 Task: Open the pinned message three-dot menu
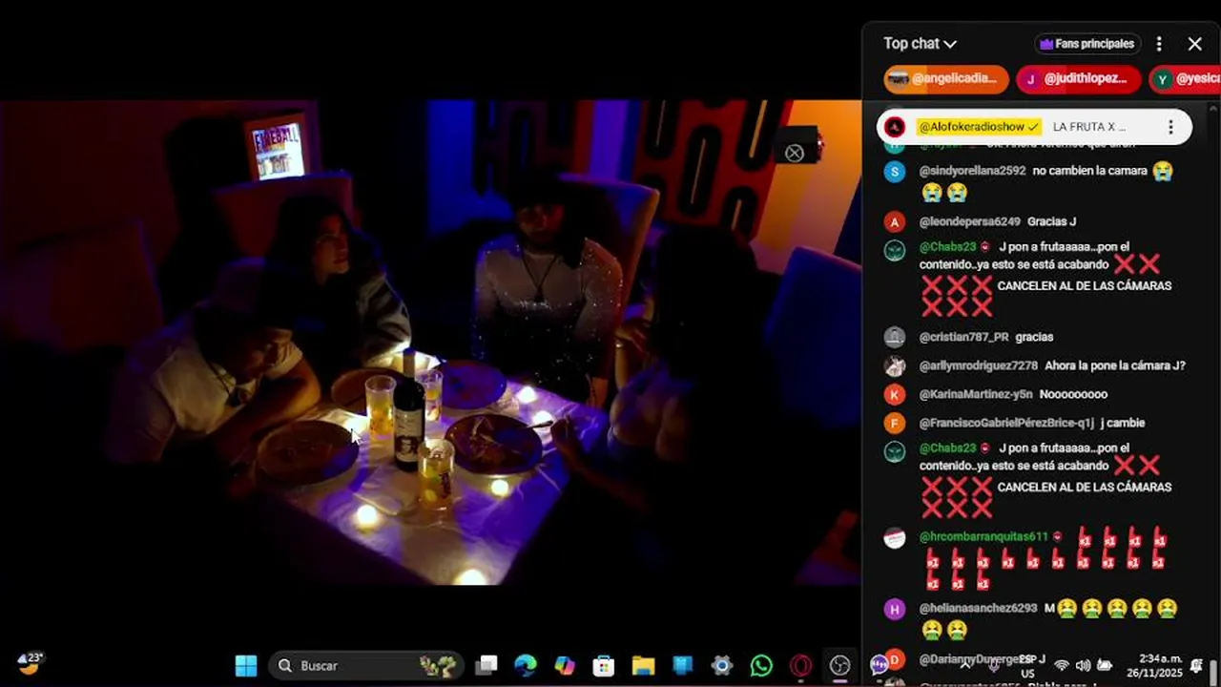pos(1170,127)
